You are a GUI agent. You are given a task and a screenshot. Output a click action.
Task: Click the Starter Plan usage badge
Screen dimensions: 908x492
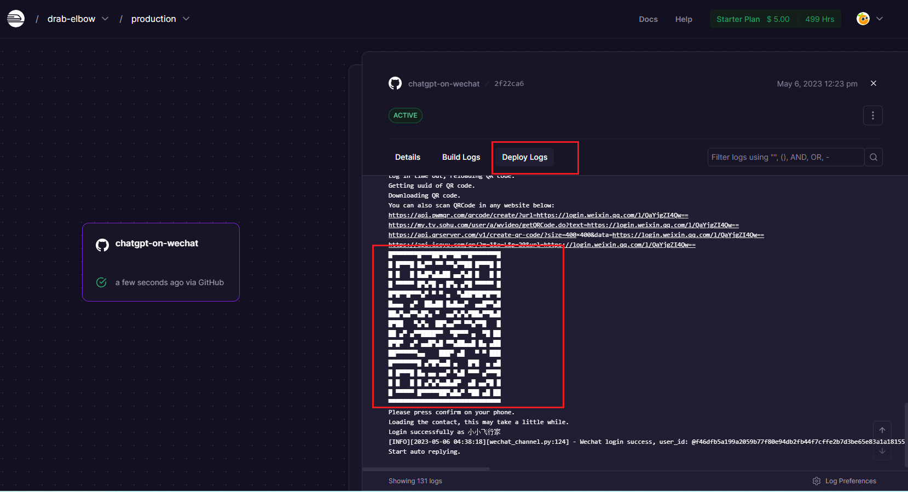(x=775, y=19)
